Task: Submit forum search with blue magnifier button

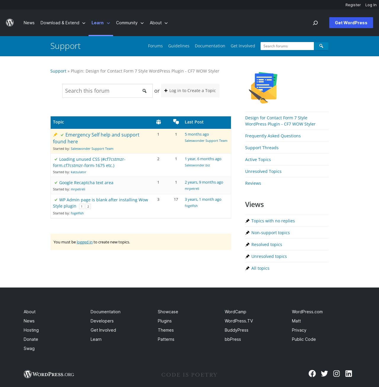Action: coord(321,46)
